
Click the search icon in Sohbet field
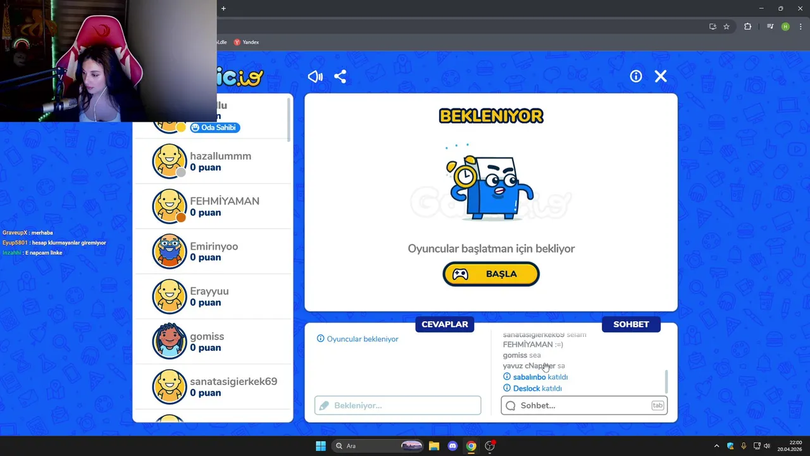[x=511, y=405]
